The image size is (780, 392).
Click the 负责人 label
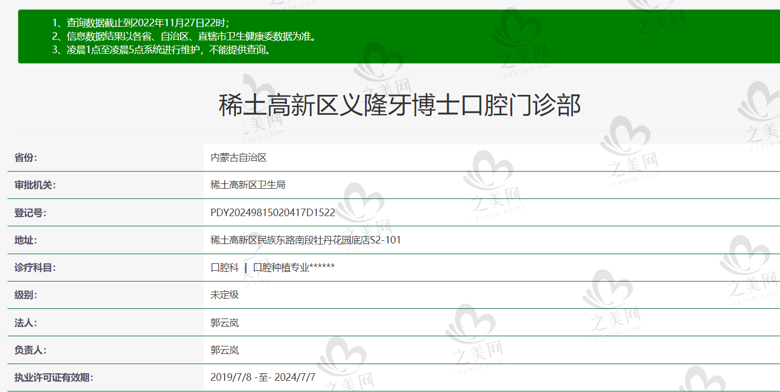31,350
